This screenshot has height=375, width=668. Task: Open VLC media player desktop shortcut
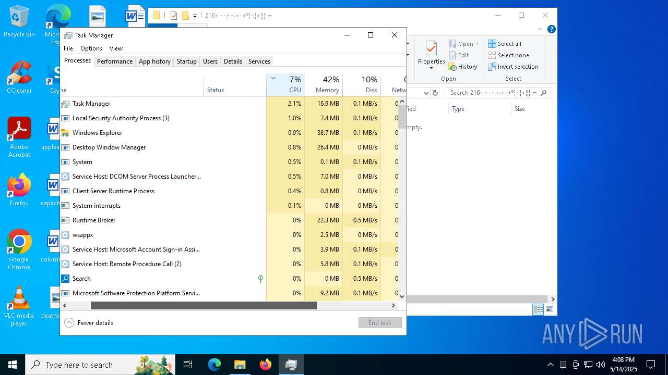coord(19,306)
